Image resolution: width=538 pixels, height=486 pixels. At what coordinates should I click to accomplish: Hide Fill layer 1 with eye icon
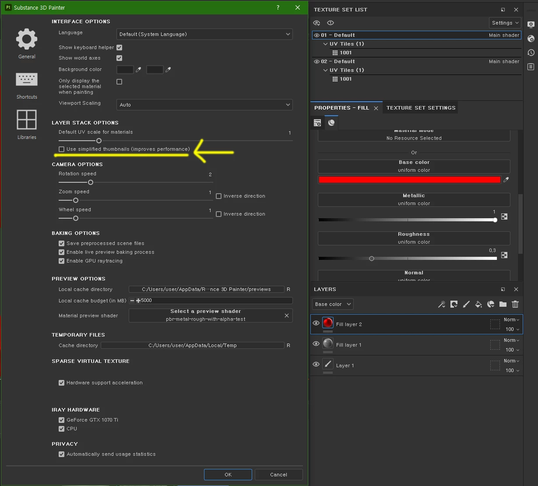click(316, 344)
